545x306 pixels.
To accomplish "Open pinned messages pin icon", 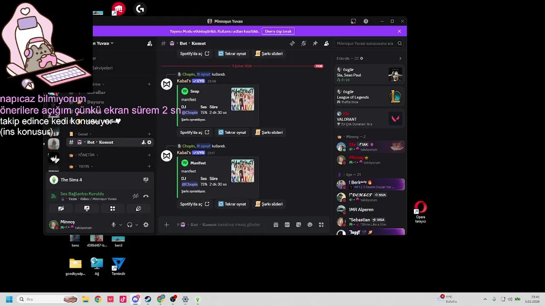I will [x=315, y=43].
